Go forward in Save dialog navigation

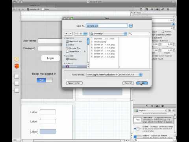pos(70,34)
